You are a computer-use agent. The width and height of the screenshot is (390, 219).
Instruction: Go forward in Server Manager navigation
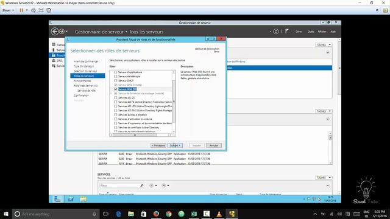(x=62, y=32)
